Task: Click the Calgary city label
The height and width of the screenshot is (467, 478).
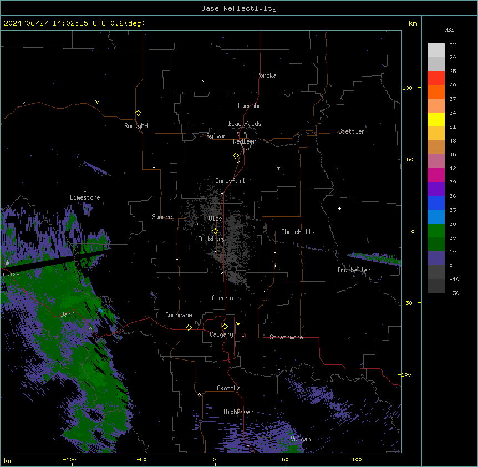Action: click(221, 334)
